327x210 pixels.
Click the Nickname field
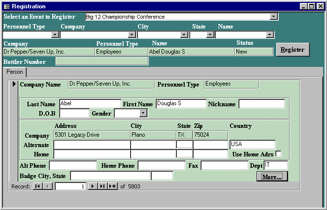point(262,104)
